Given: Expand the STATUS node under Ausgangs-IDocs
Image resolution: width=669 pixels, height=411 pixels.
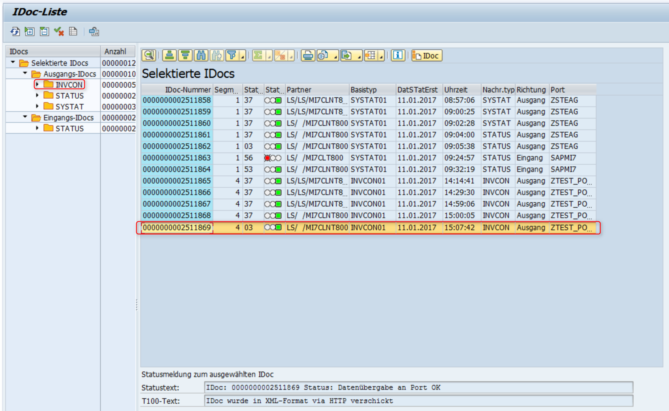Looking at the screenshot, I should [37, 95].
